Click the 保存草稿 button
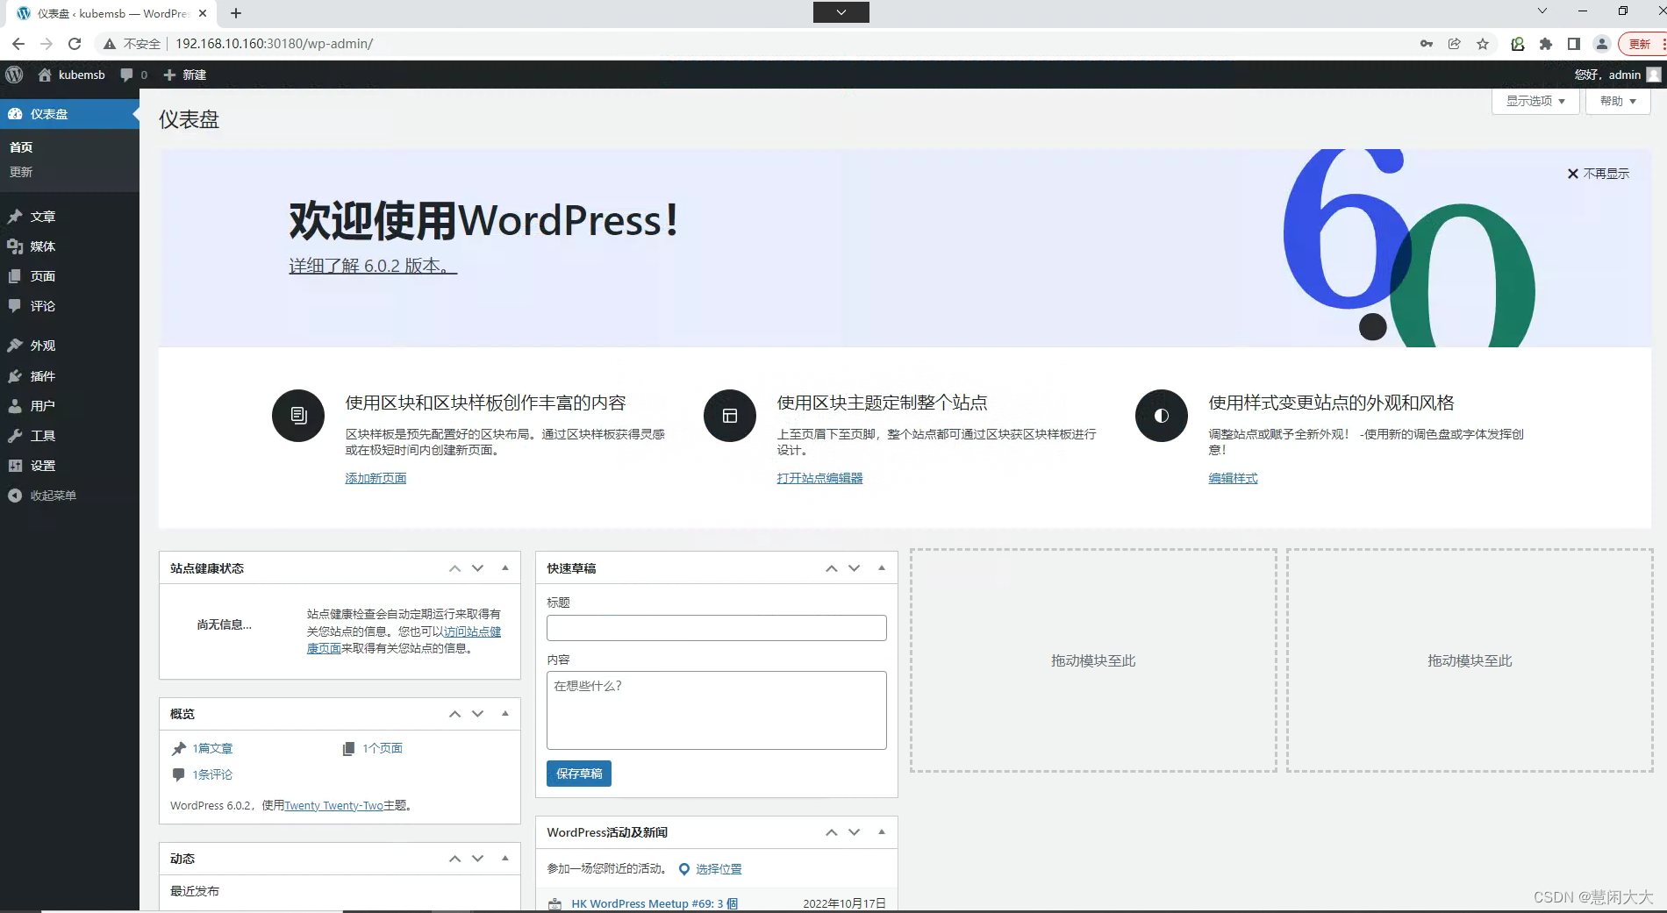 tap(579, 774)
